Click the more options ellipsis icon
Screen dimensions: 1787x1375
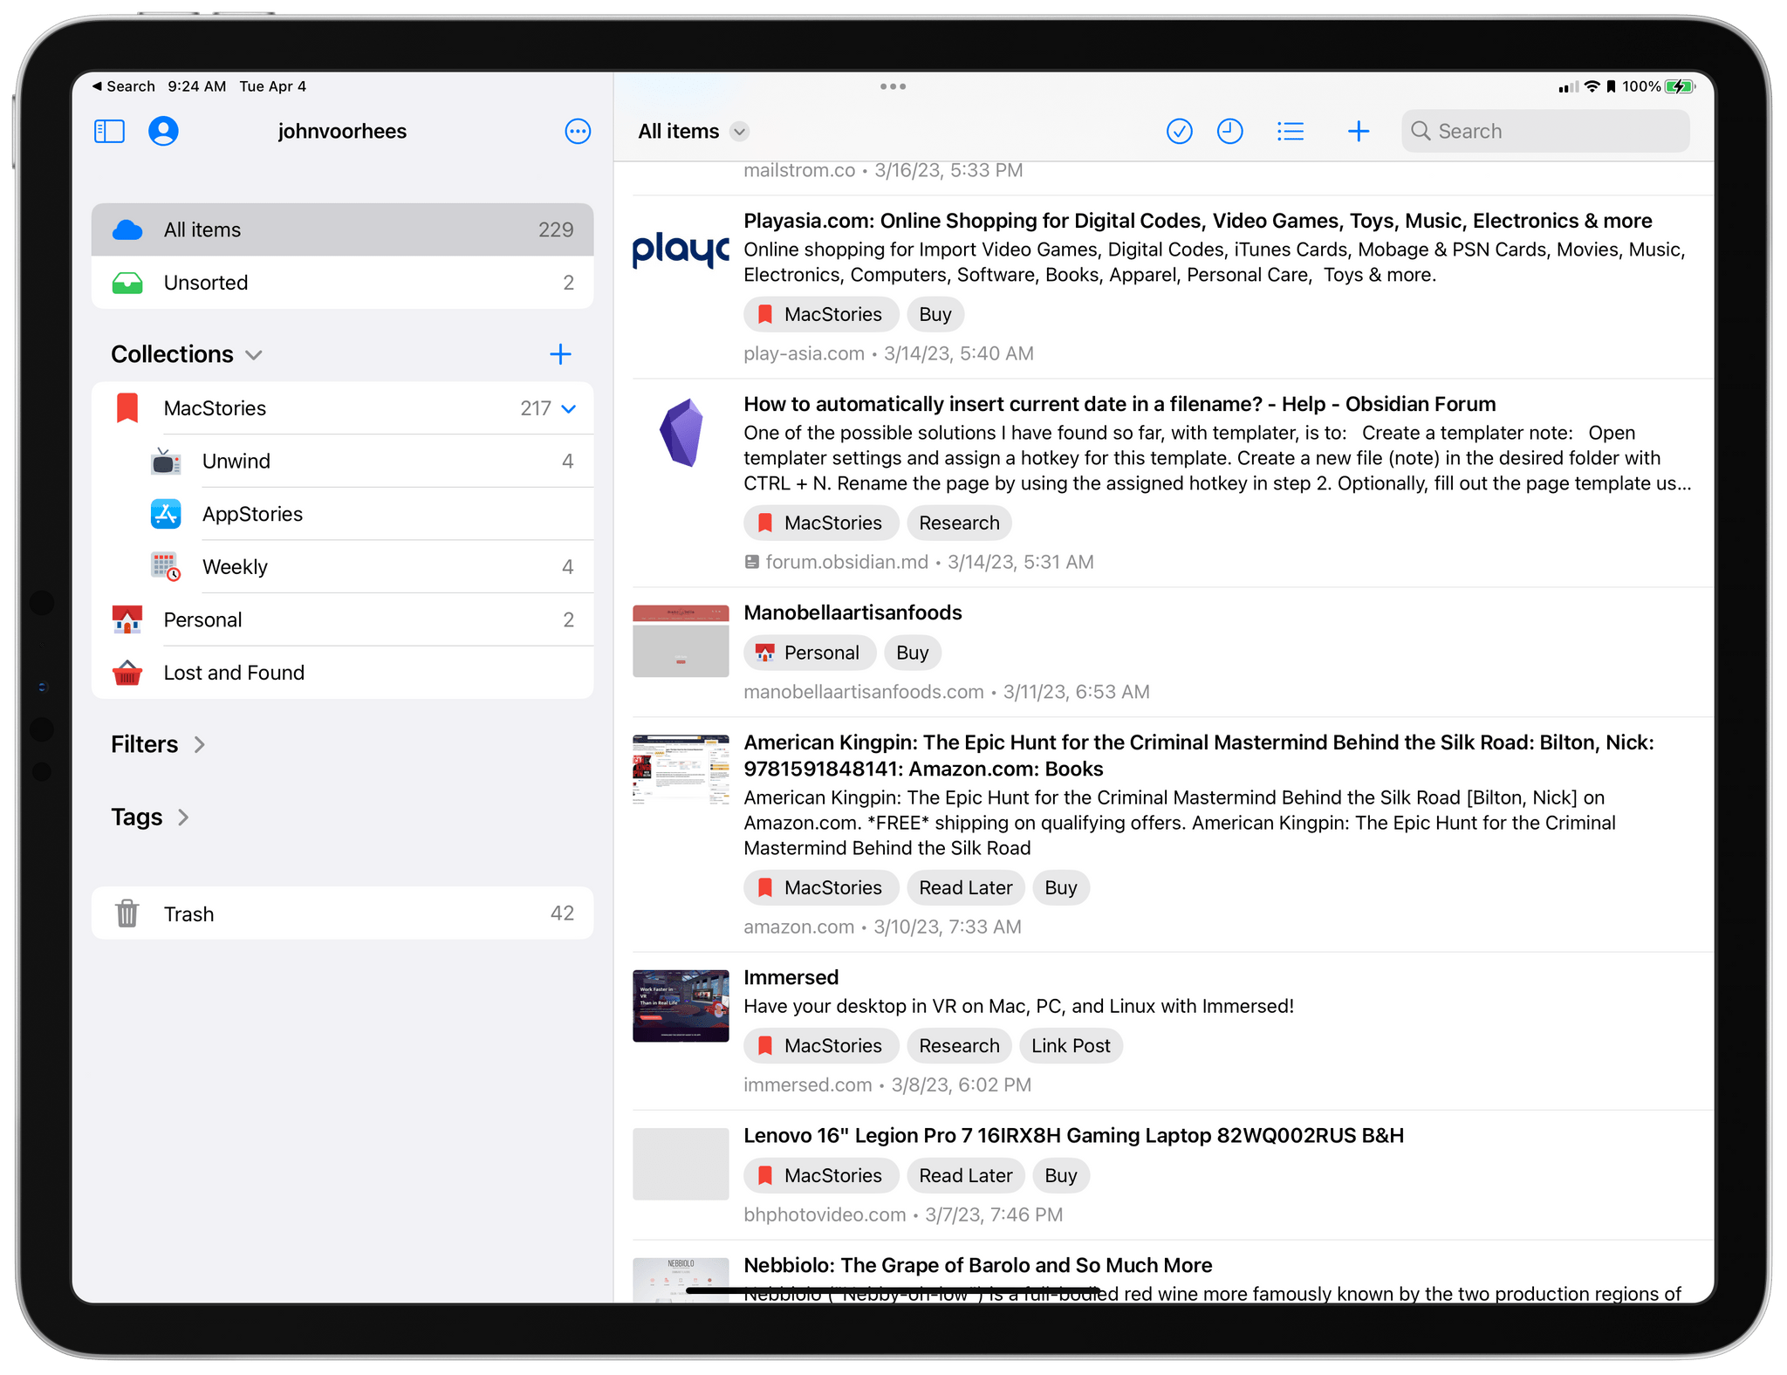577,132
